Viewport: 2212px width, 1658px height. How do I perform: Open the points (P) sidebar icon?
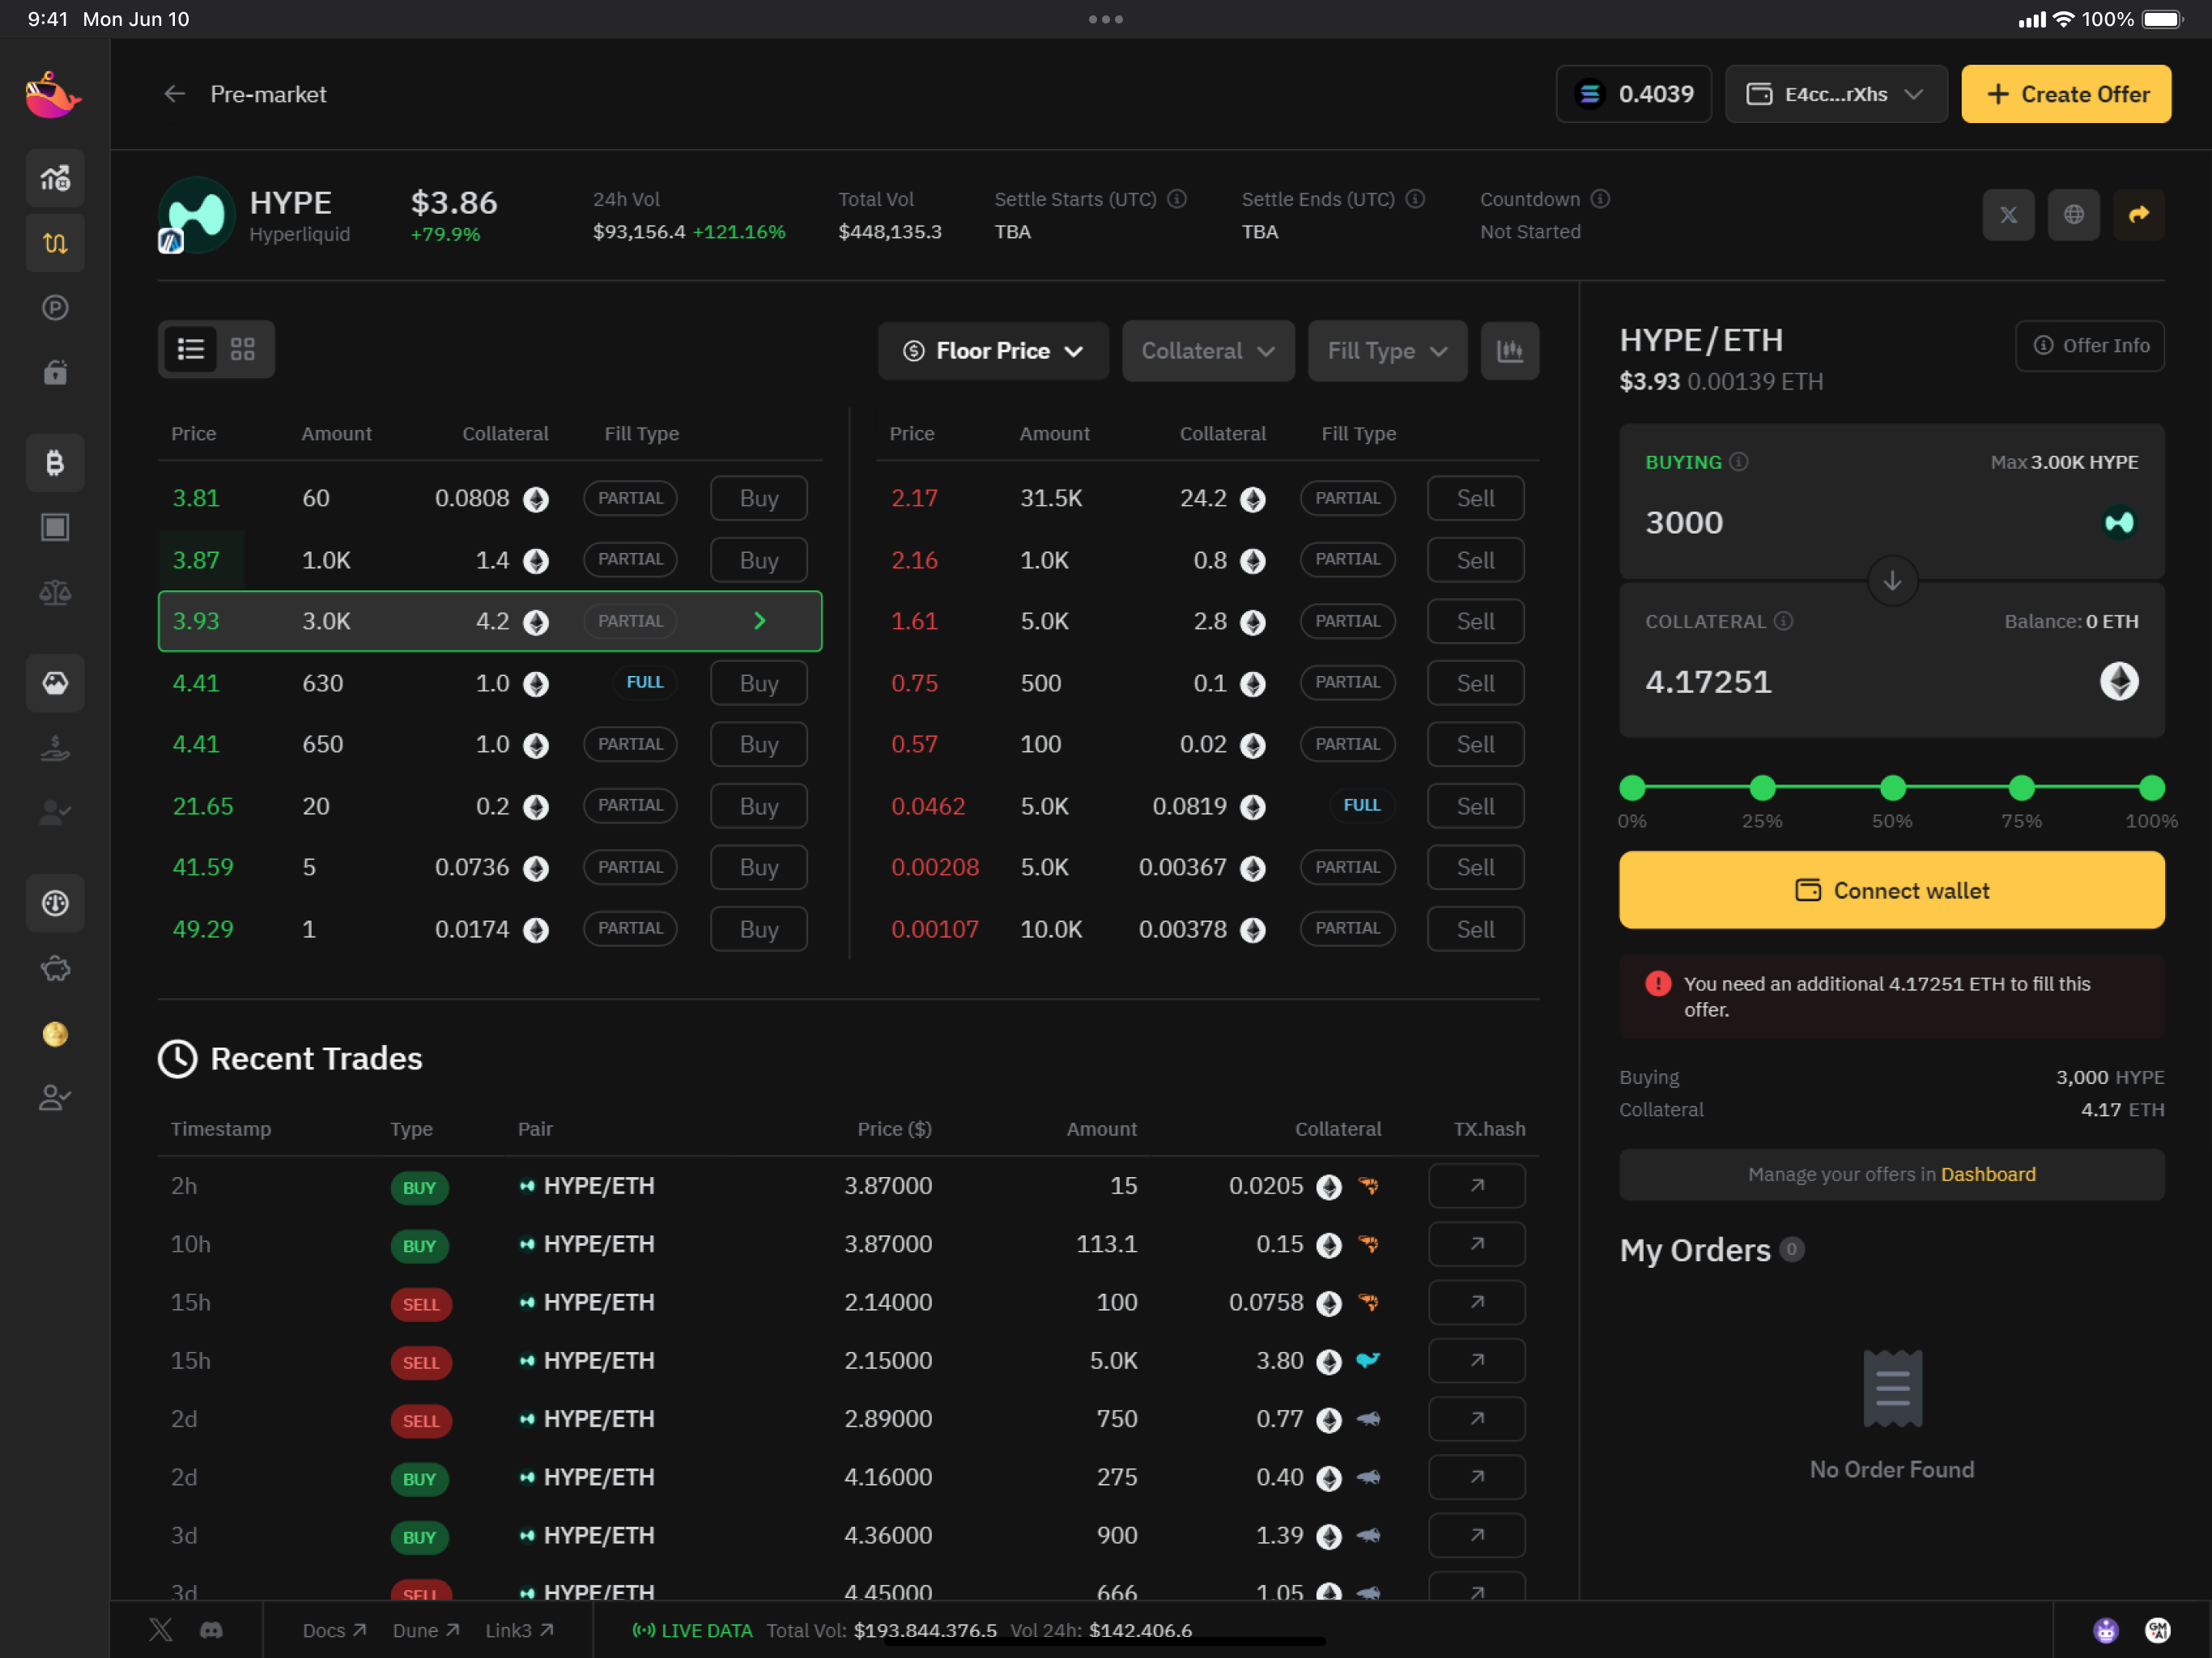point(55,308)
